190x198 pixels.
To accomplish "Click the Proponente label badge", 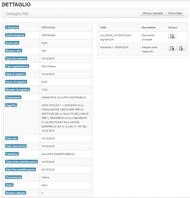I will [13, 97].
